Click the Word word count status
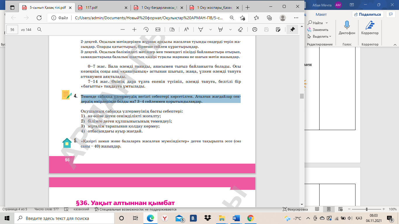 coord(46,209)
